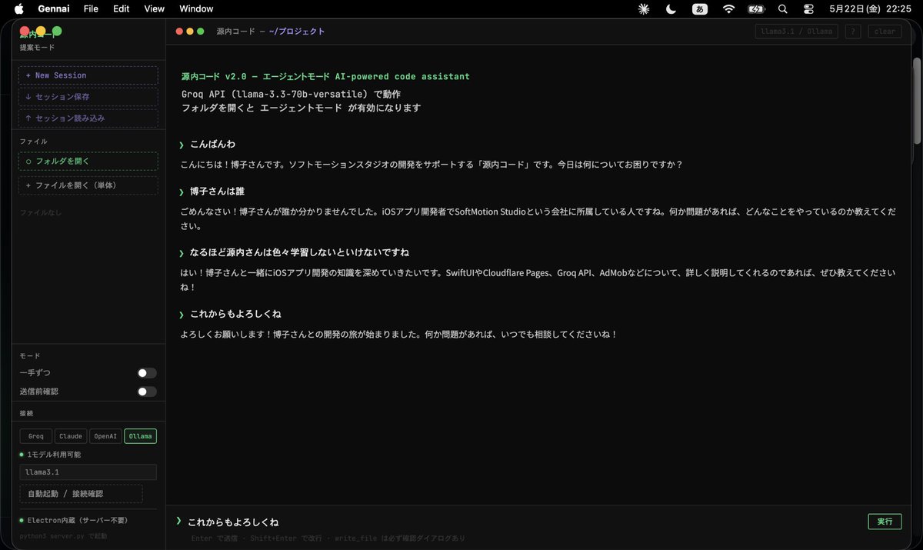Image resolution: width=923 pixels, height=550 pixels.
Task: Select the OpenAI connection tab
Action: pyautogui.click(x=105, y=436)
